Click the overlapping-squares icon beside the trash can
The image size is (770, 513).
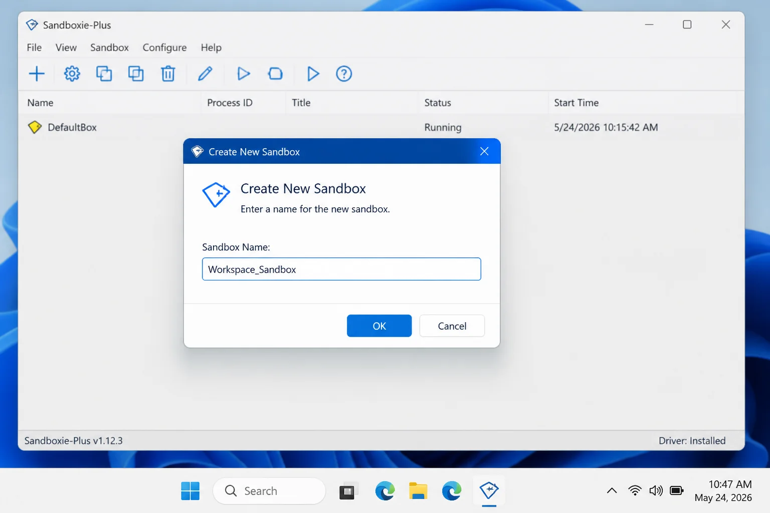[136, 74]
